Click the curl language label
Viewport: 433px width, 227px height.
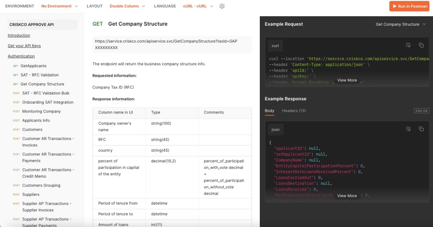point(275,46)
